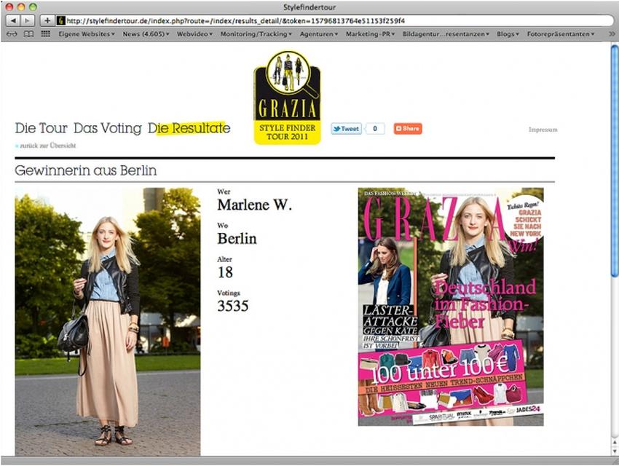
Task: Open the Bildagentur bookmarks dropdown
Action: click(446, 34)
